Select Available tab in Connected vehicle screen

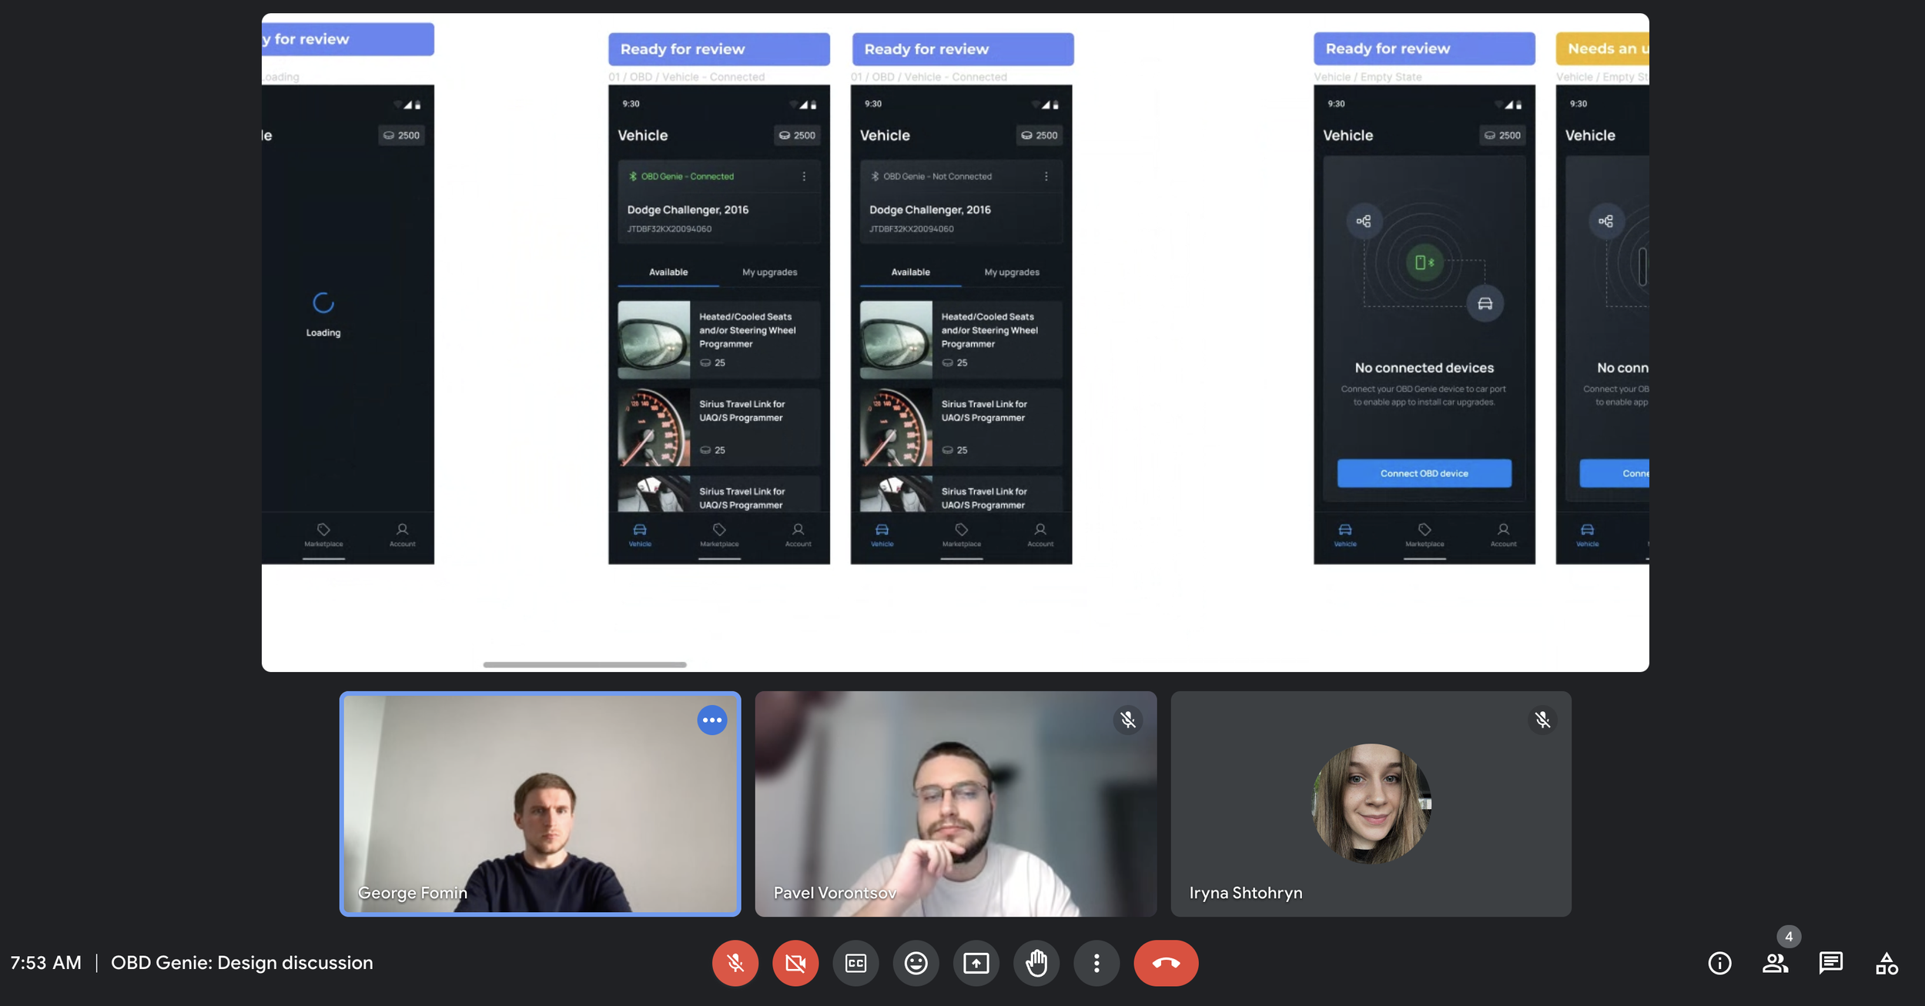(668, 272)
